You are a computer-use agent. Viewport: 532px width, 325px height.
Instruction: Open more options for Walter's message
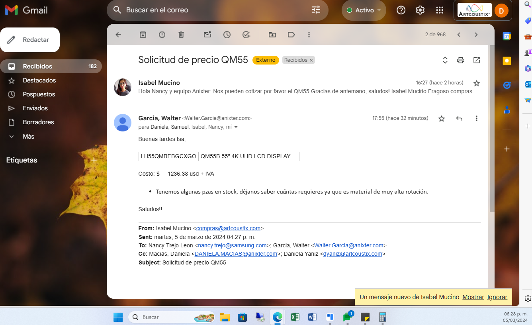click(477, 118)
